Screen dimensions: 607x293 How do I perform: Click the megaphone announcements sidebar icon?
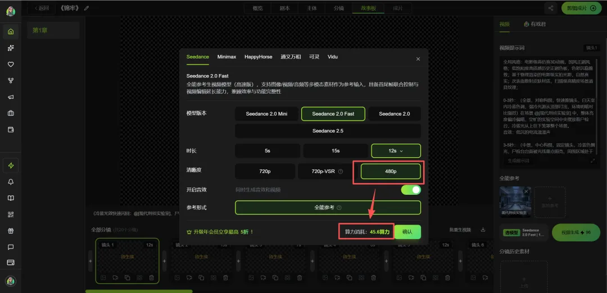click(x=11, y=97)
